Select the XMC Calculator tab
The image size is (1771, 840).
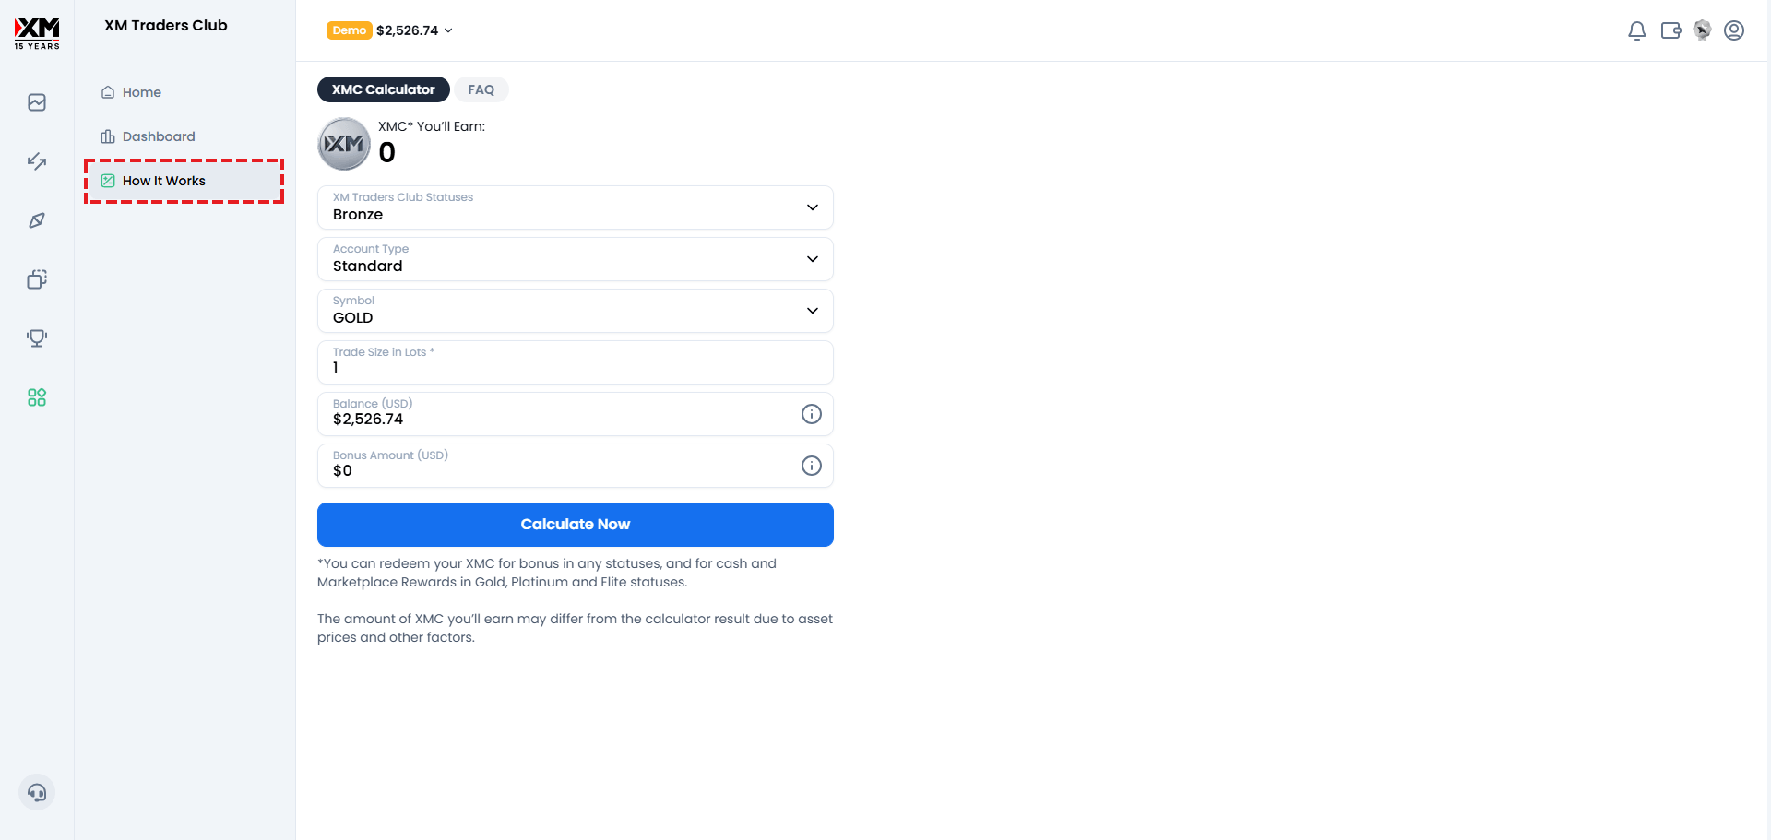coord(384,89)
